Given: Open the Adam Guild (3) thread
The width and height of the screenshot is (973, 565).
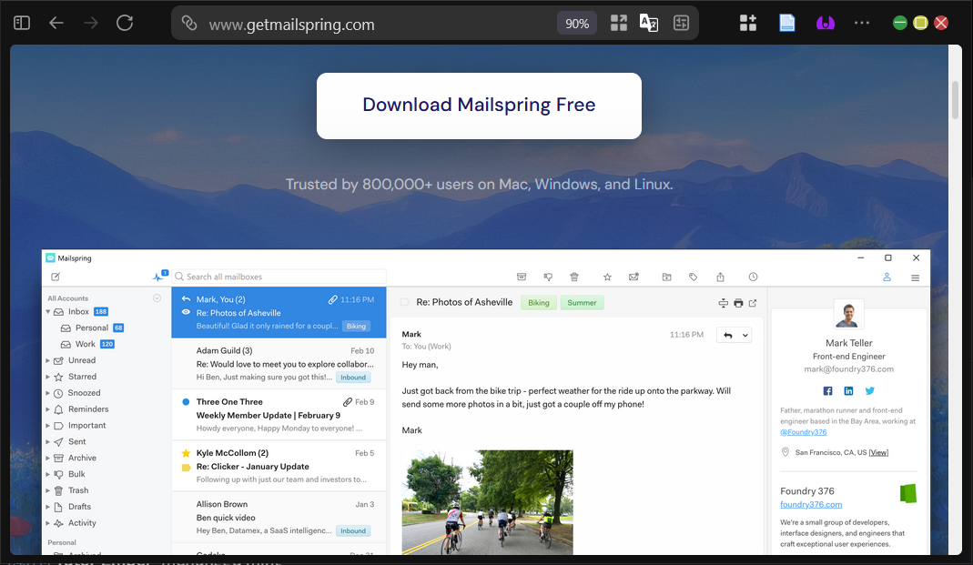Looking at the screenshot, I should pyautogui.click(x=279, y=364).
